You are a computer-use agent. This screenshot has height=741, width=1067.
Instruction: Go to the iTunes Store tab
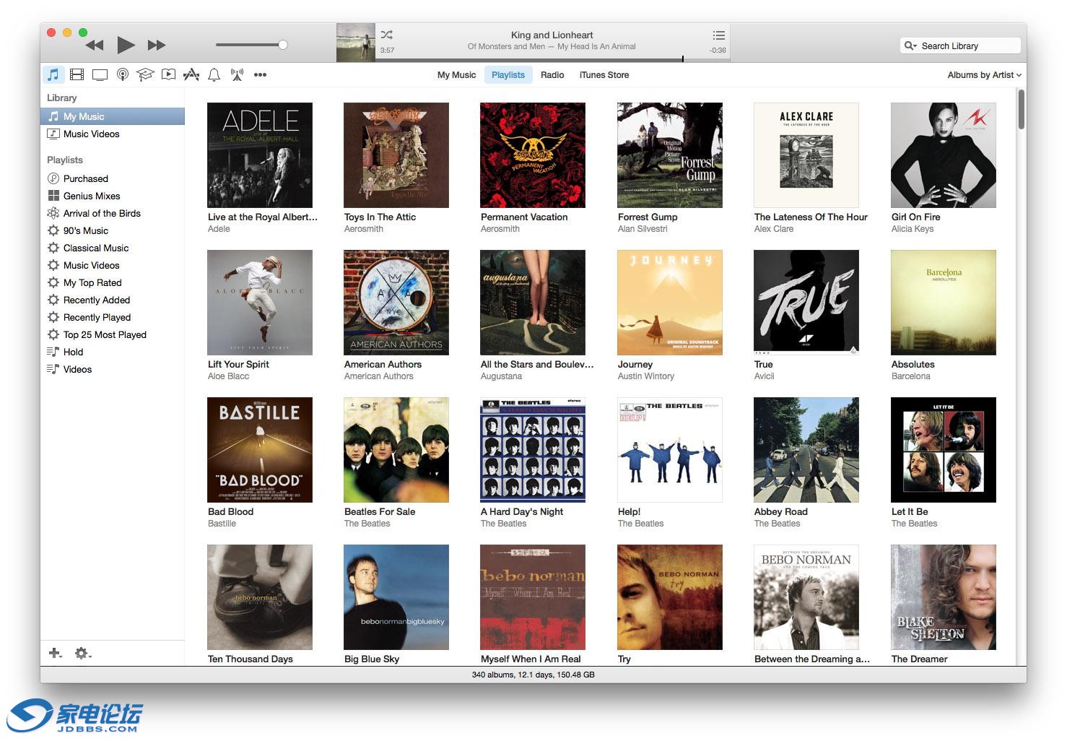tap(604, 74)
